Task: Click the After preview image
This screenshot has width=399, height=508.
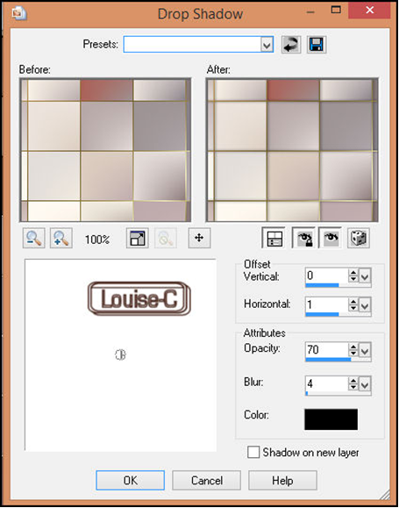Action: (x=292, y=150)
